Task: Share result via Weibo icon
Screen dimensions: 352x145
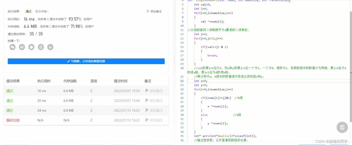Action: click(22, 47)
